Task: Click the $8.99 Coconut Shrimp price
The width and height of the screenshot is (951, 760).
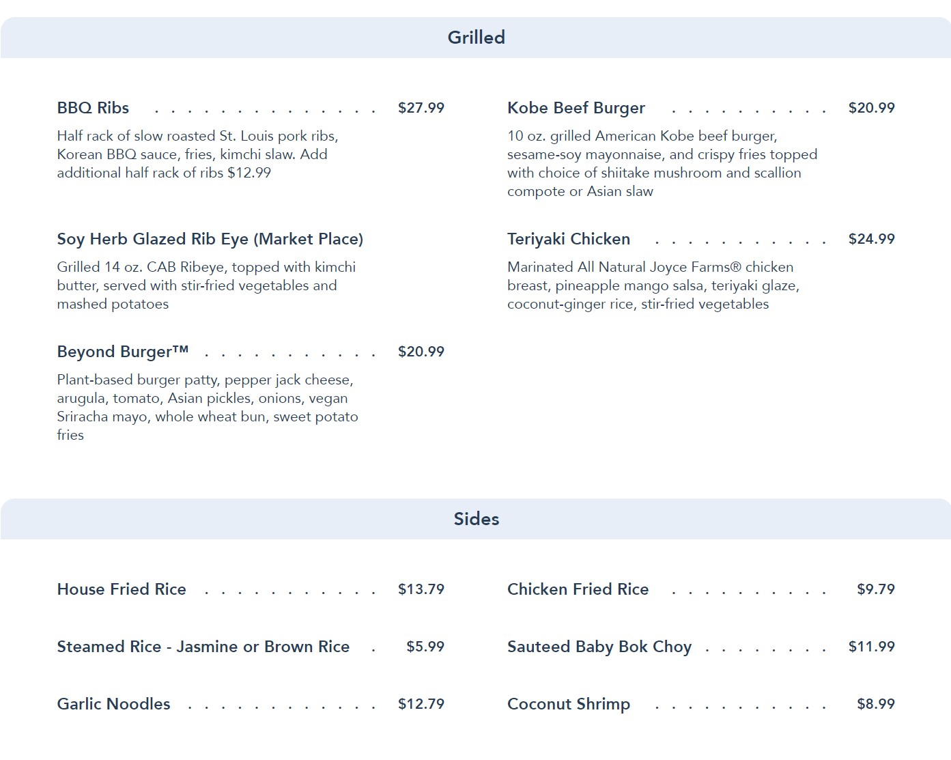Action: [x=875, y=704]
